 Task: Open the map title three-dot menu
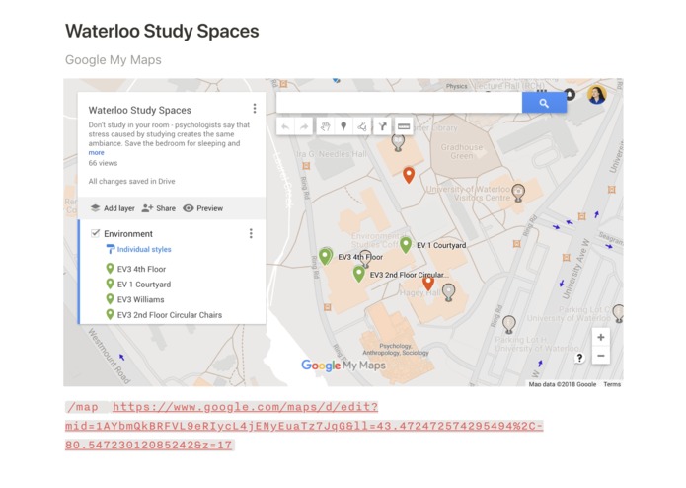point(255,108)
